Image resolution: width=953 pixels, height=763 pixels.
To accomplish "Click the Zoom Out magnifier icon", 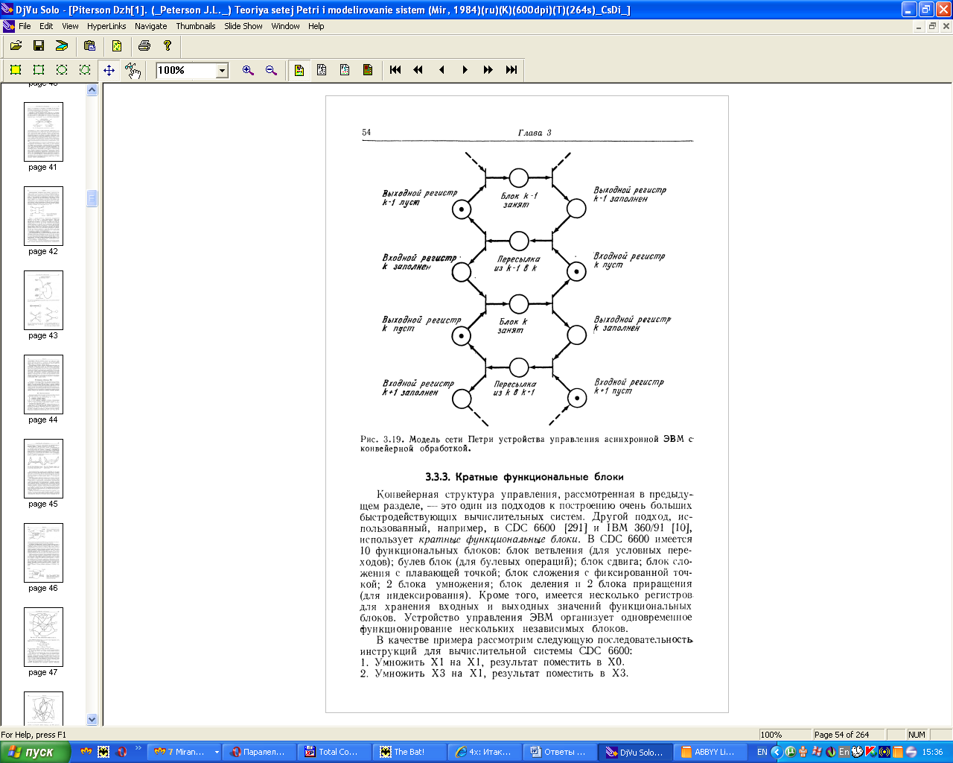I will tap(271, 70).
